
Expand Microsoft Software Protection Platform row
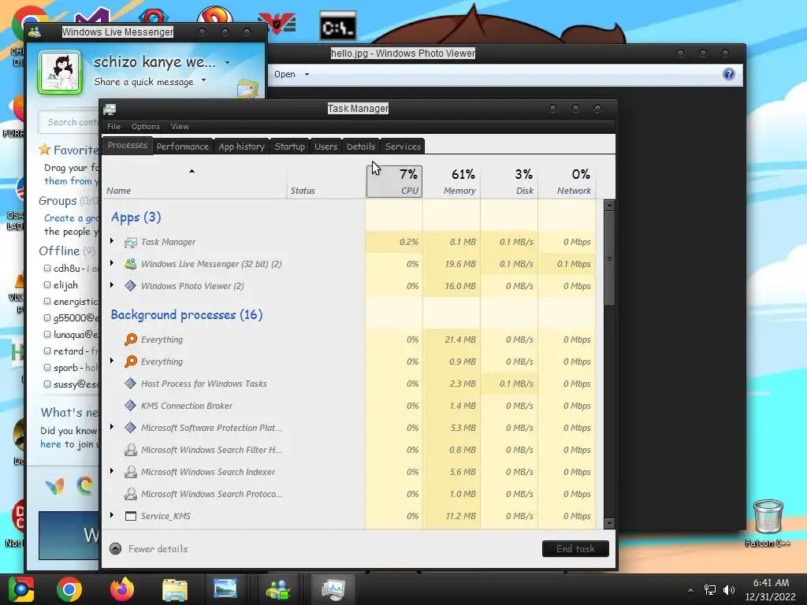coord(112,426)
